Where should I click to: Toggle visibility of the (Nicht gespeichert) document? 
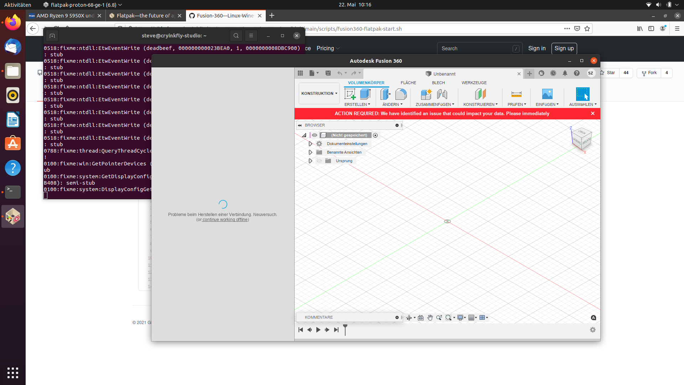point(315,135)
